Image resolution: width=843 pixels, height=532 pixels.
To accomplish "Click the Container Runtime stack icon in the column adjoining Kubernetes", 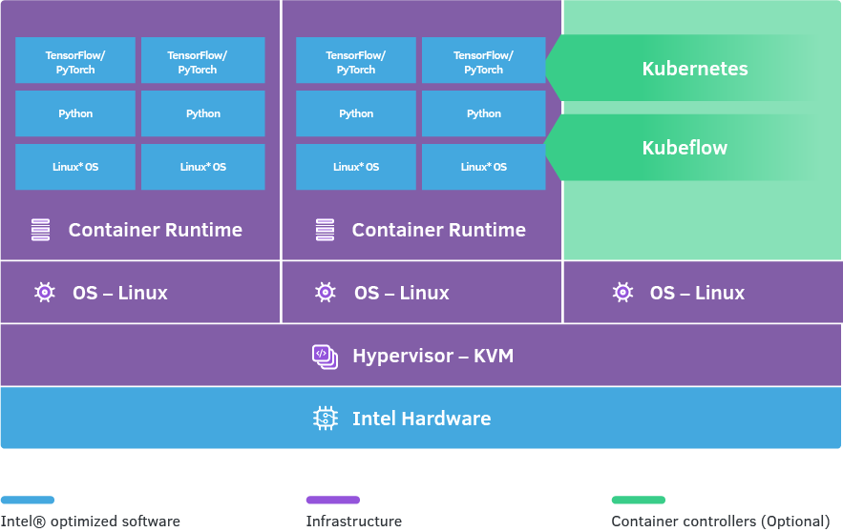I will (x=325, y=230).
